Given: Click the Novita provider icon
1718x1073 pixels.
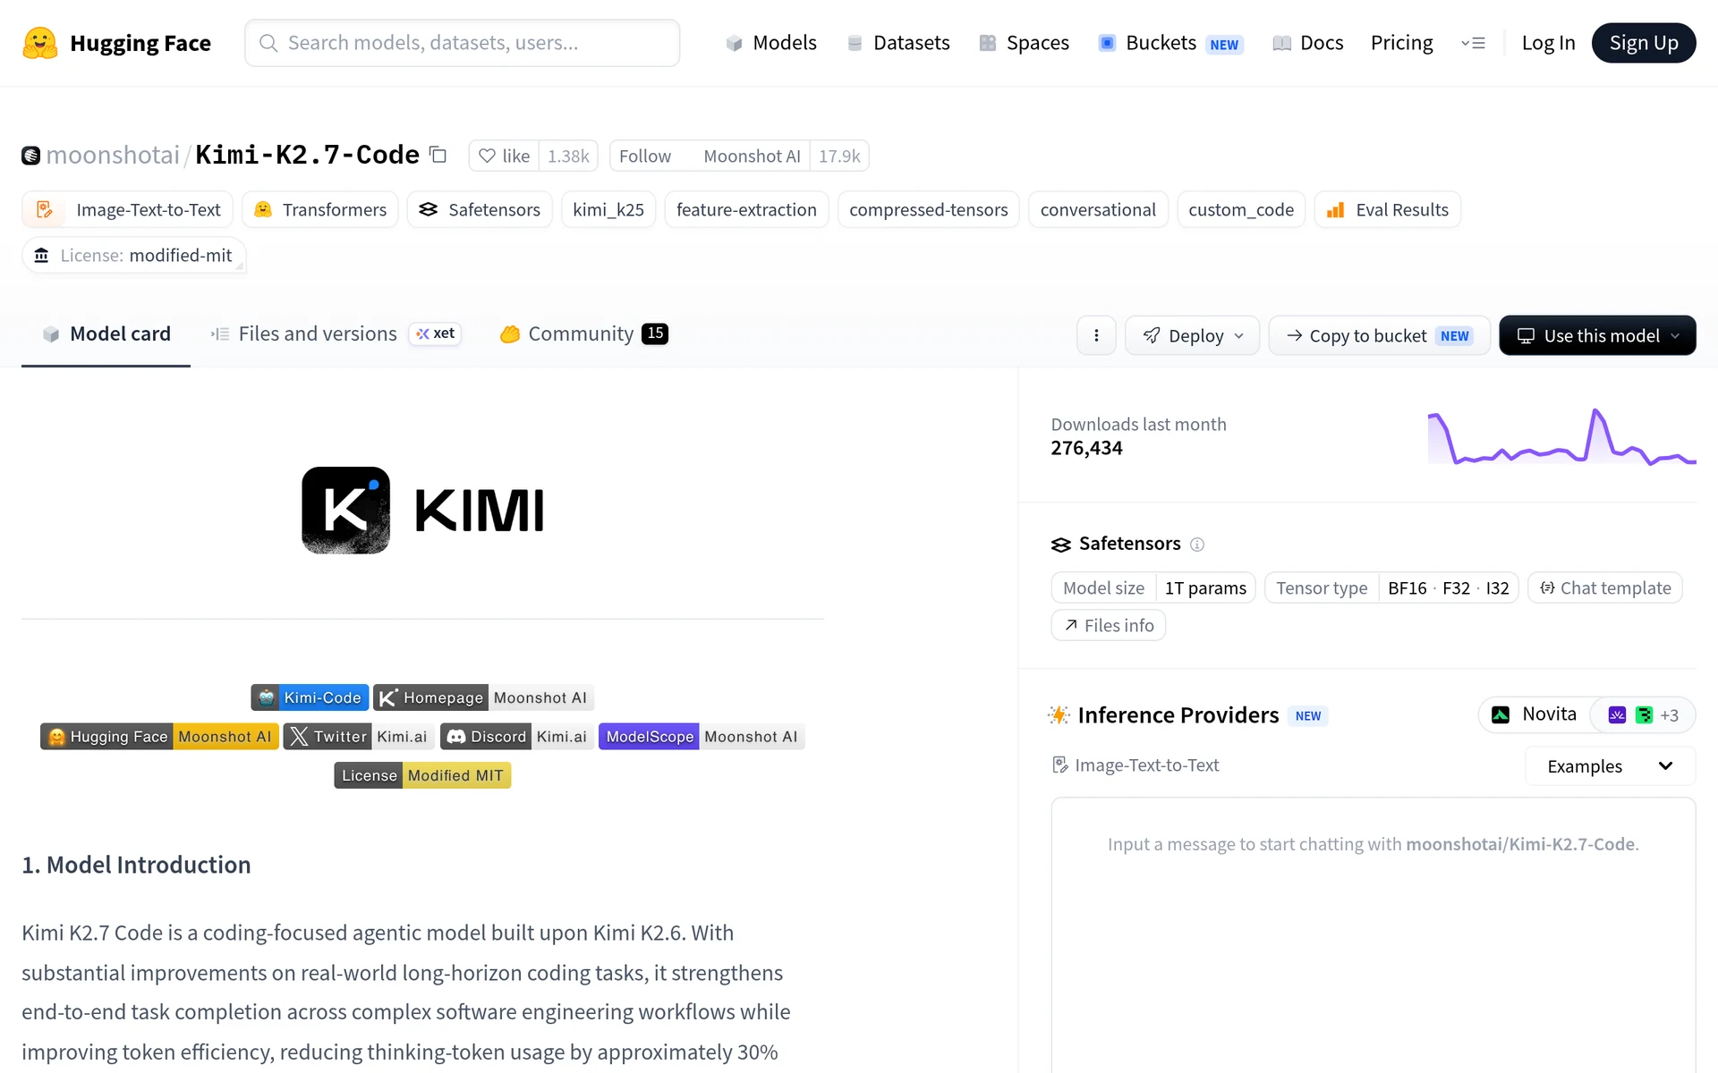Looking at the screenshot, I should click(1501, 714).
